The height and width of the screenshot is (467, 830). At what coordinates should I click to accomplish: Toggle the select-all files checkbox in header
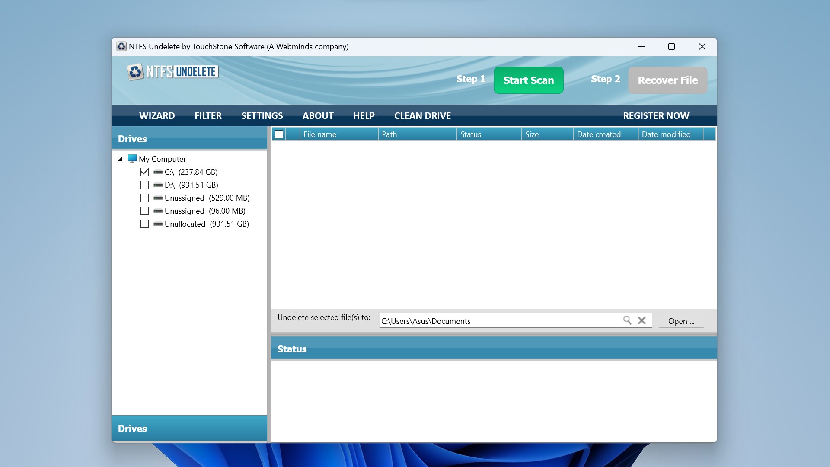click(x=279, y=134)
